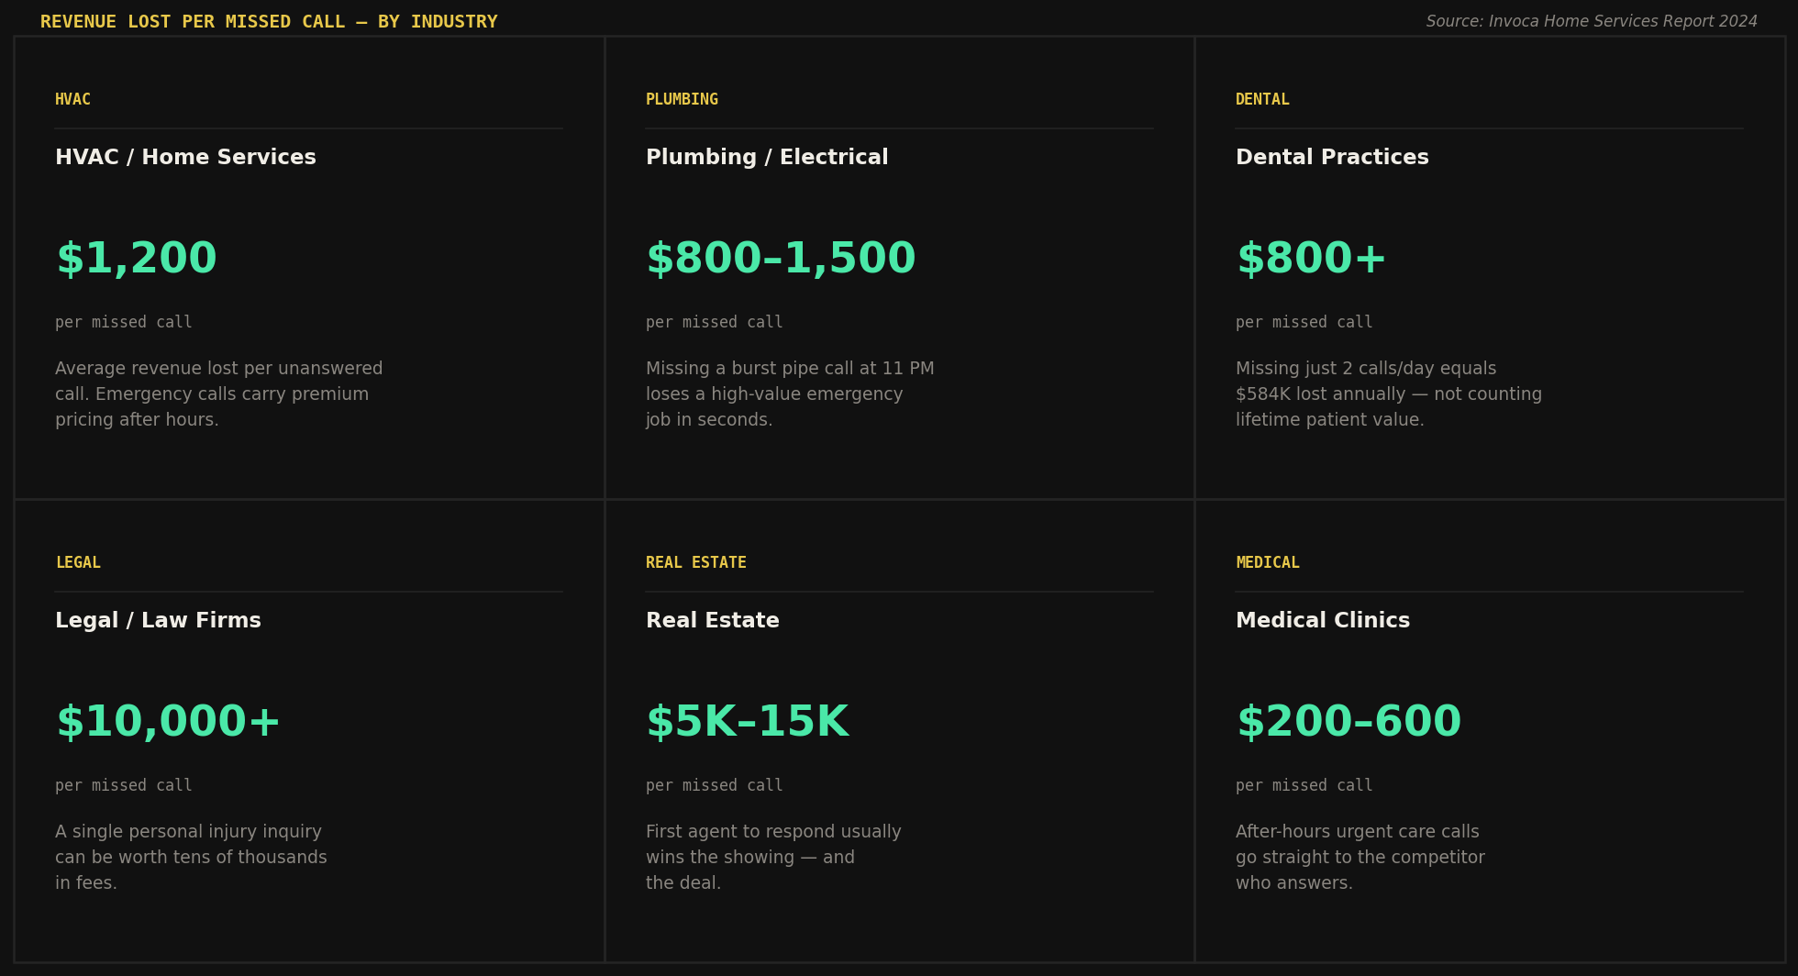Click the 'Revenue Lost Per Missed Call' header title
1798x976 pixels.
pos(269,21)
